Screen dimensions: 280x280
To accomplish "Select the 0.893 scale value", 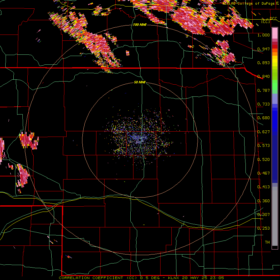I will point(264,63).
